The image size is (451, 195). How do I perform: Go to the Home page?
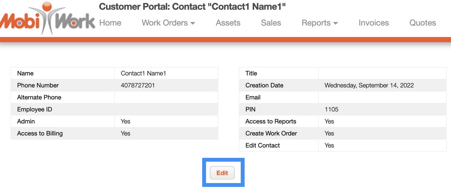(110, 23)
